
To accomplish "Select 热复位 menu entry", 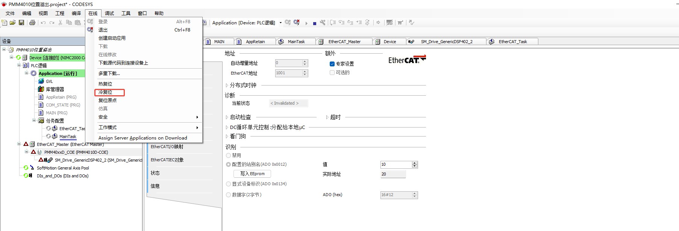I will [x=149, y=84].
